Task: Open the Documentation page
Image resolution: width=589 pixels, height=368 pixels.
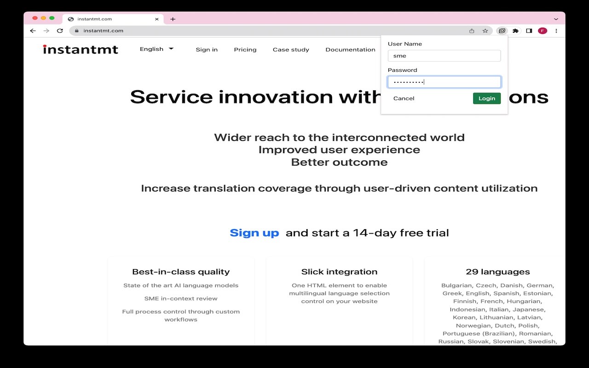Action: (350, 50)
